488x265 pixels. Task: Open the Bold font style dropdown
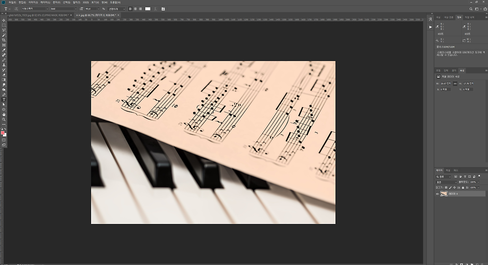click(x=63, y=9)
